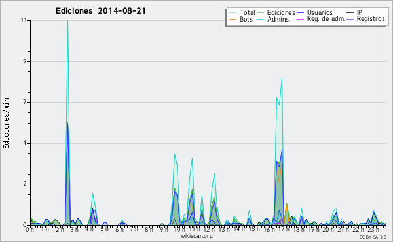393x242 pixels.
Task: Click the x-axis label "13 h"
Action: coord(223,229)
